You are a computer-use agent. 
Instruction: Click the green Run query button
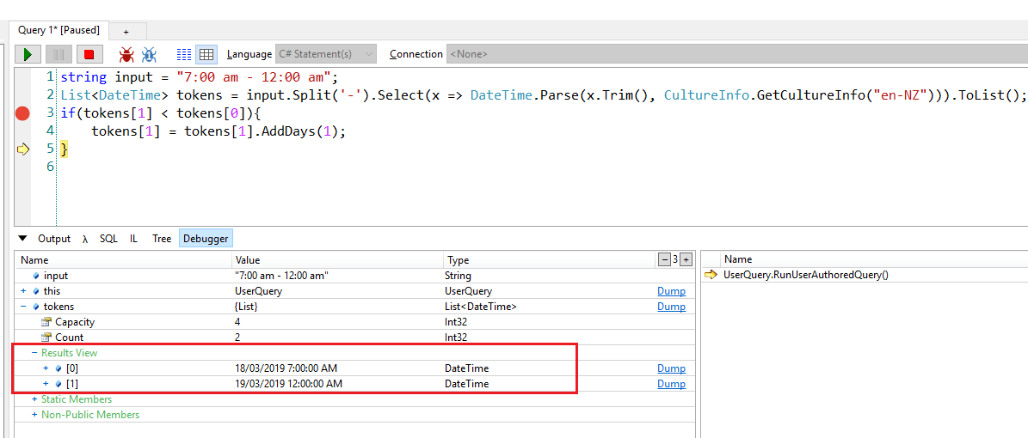pyautogui.click(x=28, y=54)
